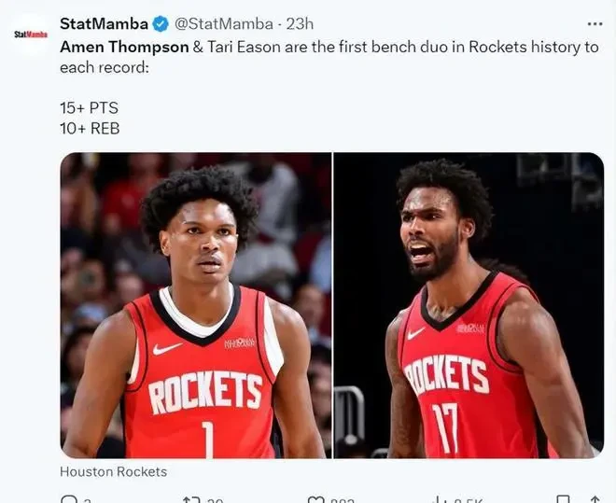Click the retweet count number
Viewport: 616px width, 503px height.
216,500
